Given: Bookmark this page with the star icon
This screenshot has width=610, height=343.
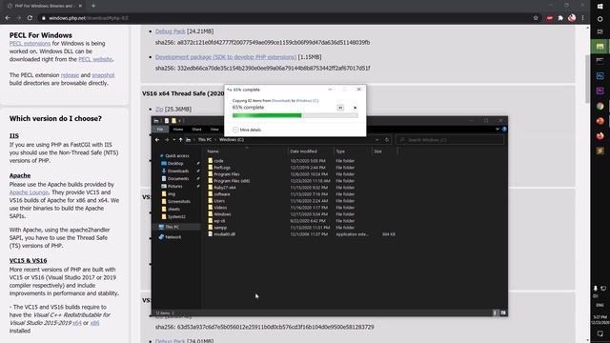Looking at the screenshot, I should click(x=536, y=18).
